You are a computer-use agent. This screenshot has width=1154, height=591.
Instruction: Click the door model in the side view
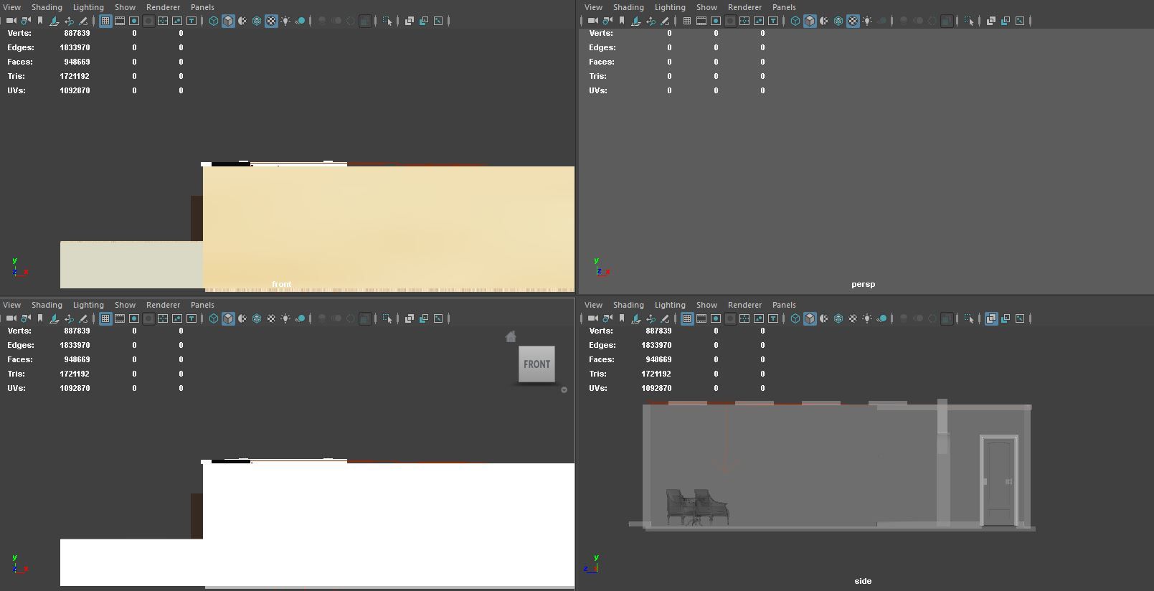tap(999, 481)
